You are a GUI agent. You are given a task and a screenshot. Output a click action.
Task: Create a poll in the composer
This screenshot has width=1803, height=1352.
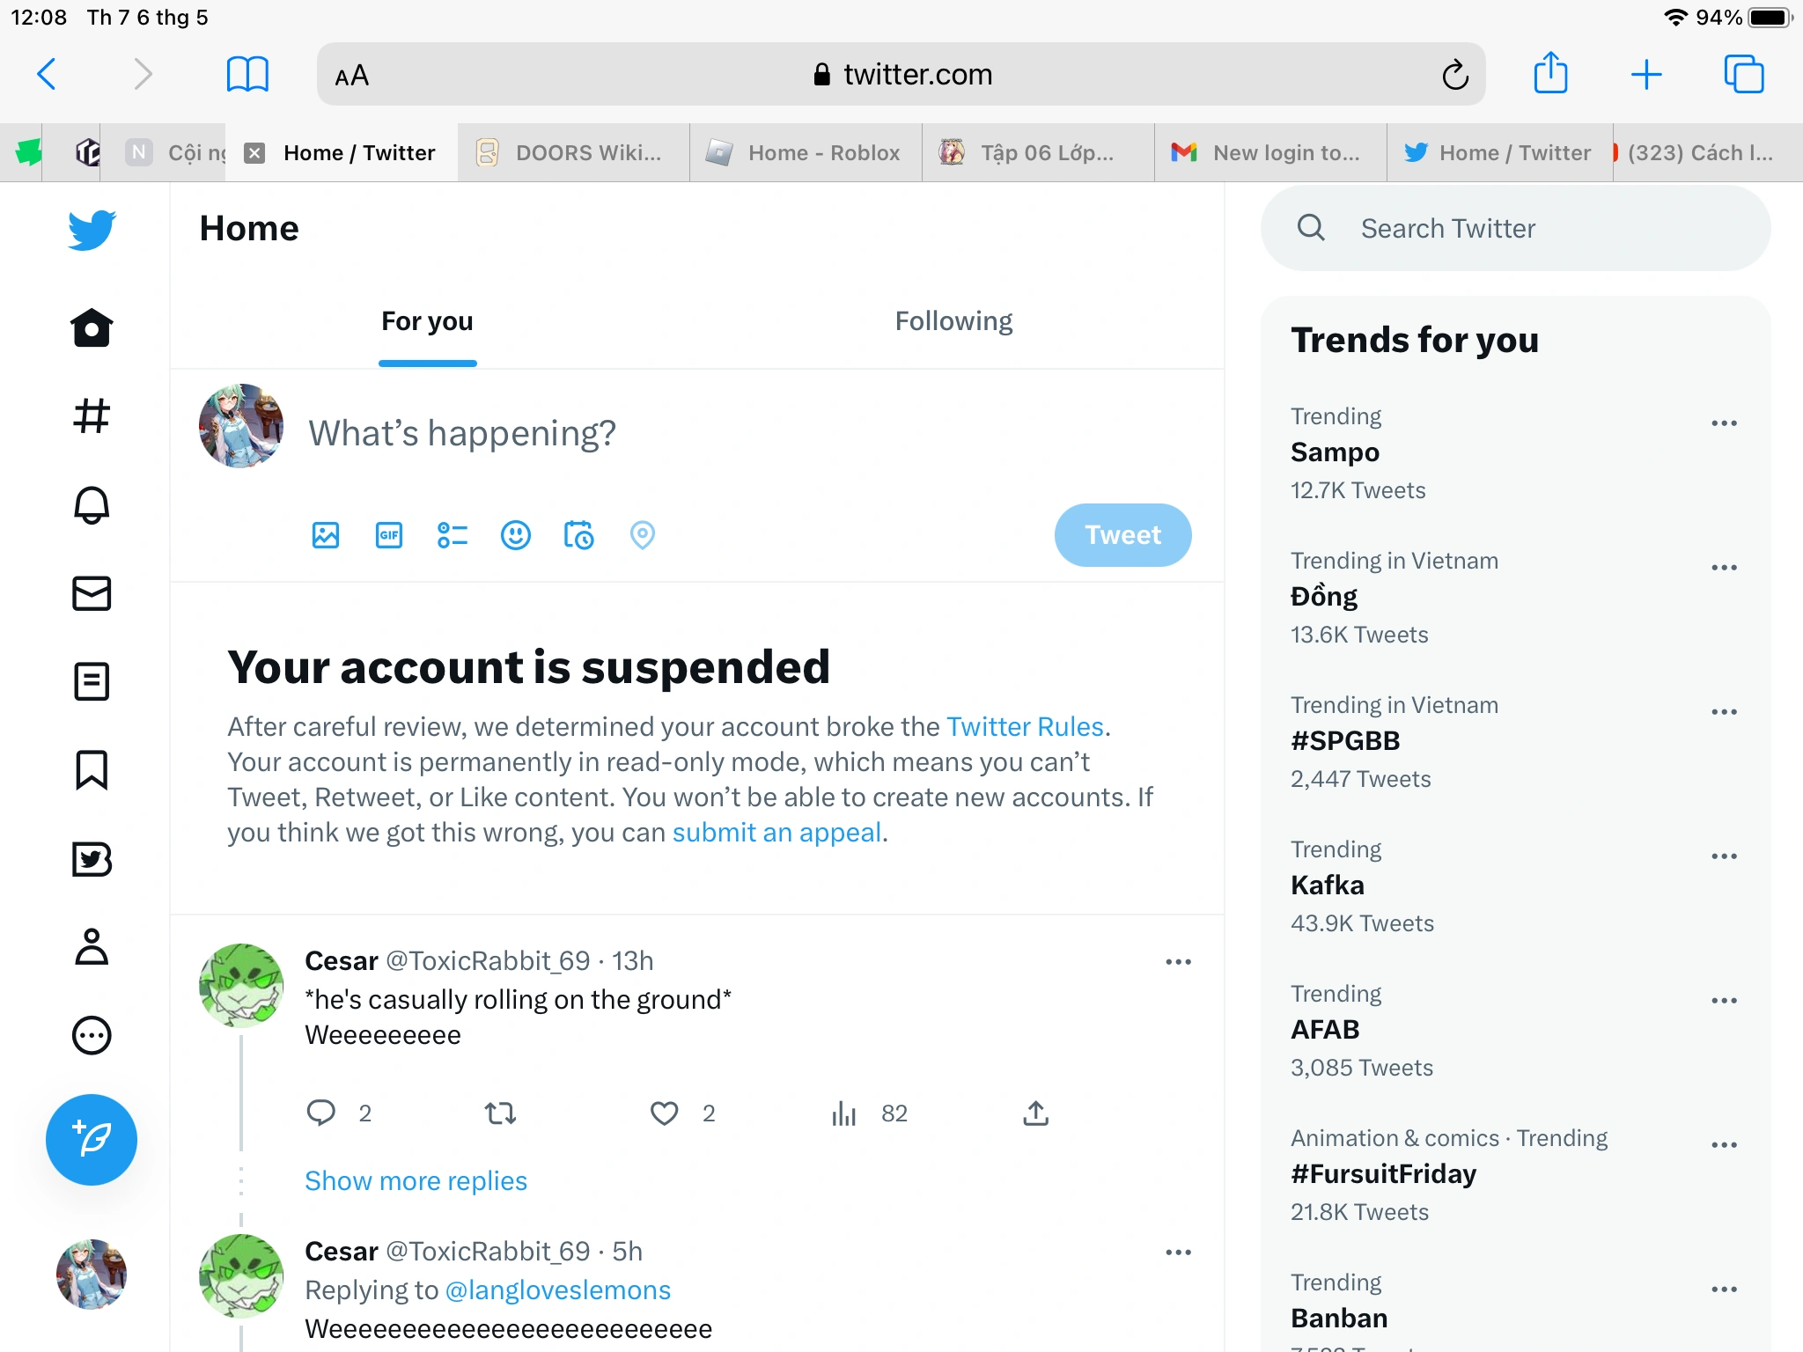tap(452, 535)
